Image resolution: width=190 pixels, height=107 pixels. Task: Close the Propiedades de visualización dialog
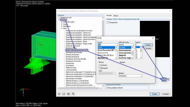(170, 11)
